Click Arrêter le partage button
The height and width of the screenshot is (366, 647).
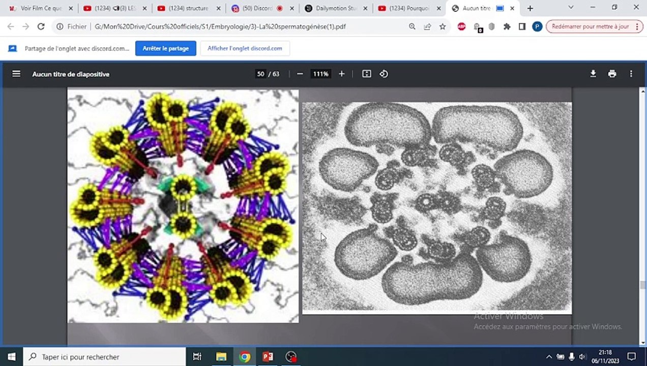(166, 48)
